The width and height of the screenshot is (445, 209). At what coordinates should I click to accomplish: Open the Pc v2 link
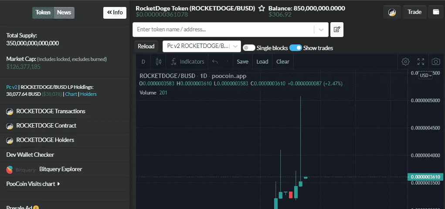(12, 87)
